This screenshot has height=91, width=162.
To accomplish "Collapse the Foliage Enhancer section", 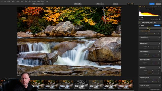I will click(x=140, y=52).
